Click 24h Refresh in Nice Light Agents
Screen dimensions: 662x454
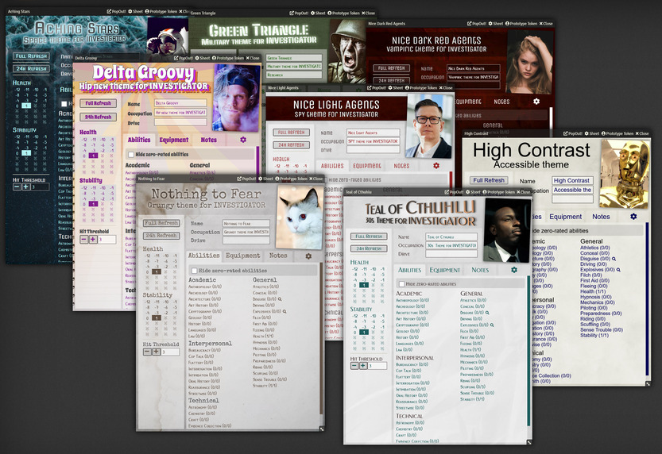(x=291, y=144)
